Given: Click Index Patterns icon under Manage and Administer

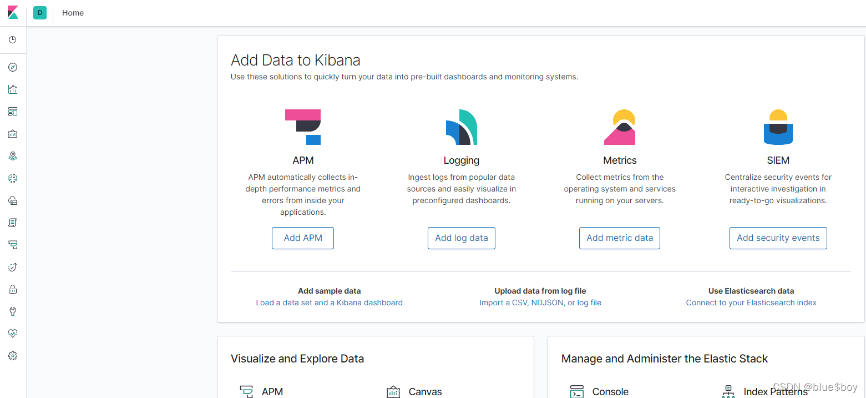Looking at the screenshot, I should pyautogui.click(x=728, y=391).
